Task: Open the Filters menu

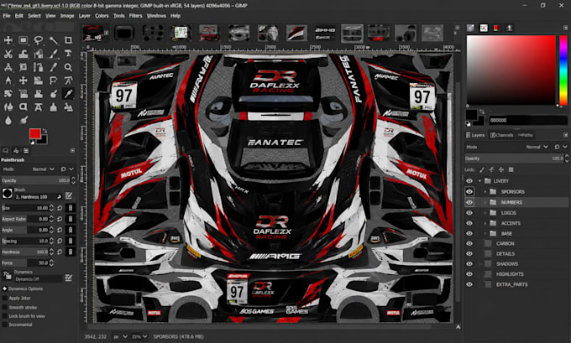Action: pyautogui.click(x=135, y=16)
